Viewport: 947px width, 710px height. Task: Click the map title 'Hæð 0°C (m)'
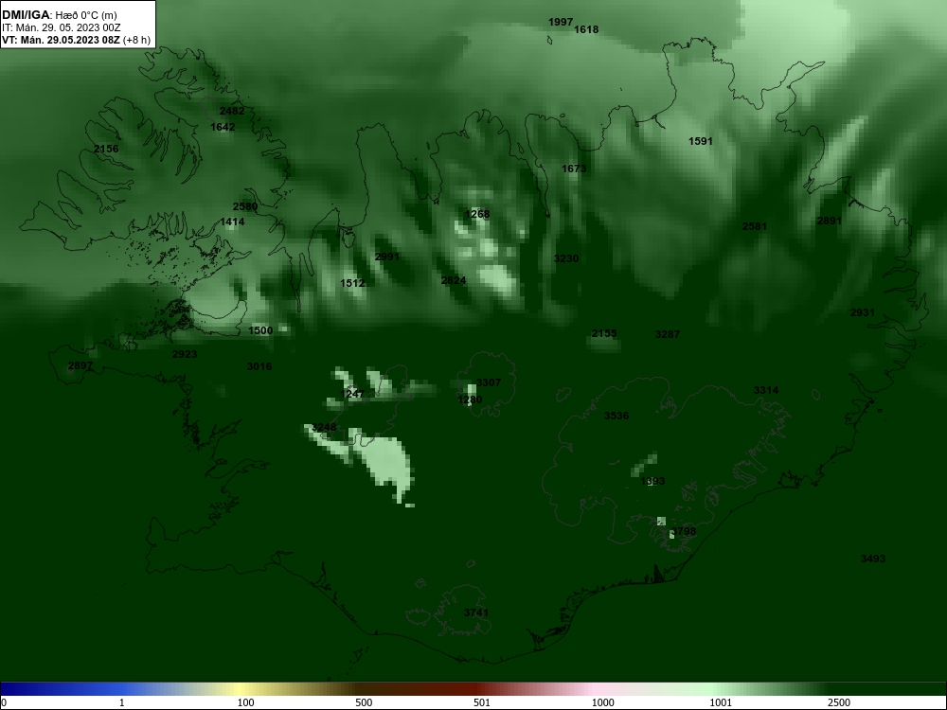tap(86, 15)
